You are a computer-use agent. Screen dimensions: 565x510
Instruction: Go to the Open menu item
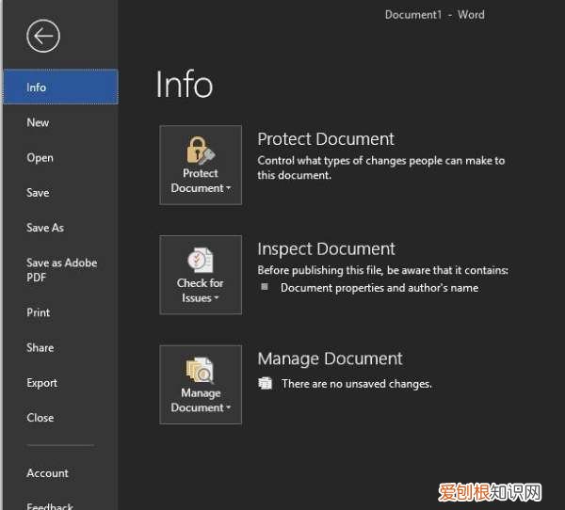click(40, 158)
